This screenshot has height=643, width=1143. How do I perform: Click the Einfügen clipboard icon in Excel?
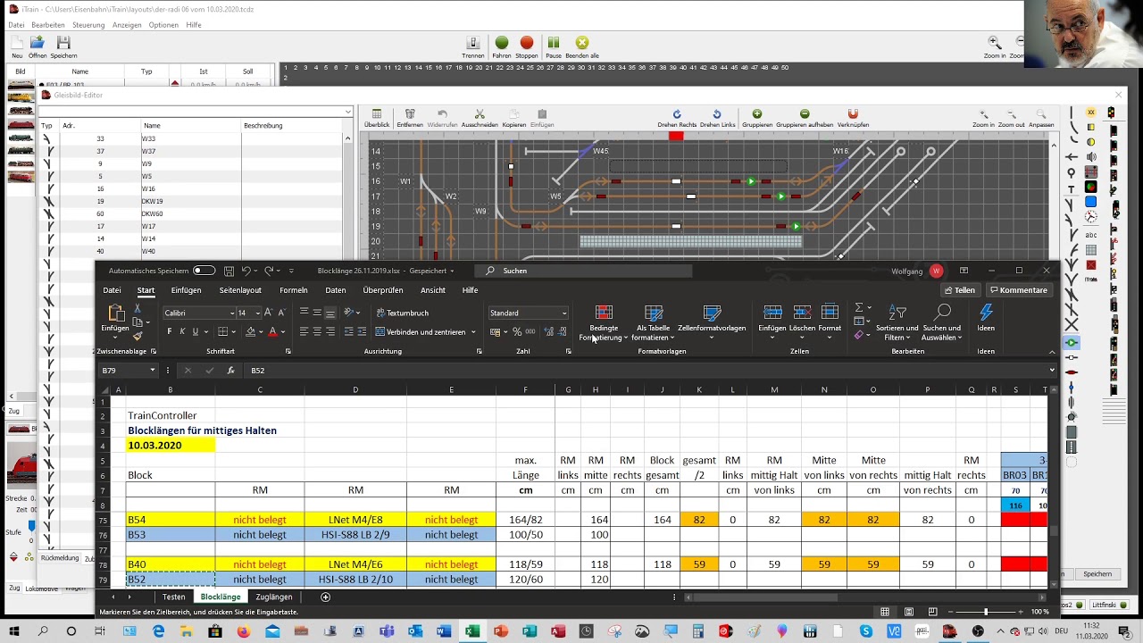tap(115, 313)
